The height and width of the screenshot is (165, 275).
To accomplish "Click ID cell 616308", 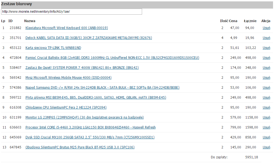I will 16,108.
